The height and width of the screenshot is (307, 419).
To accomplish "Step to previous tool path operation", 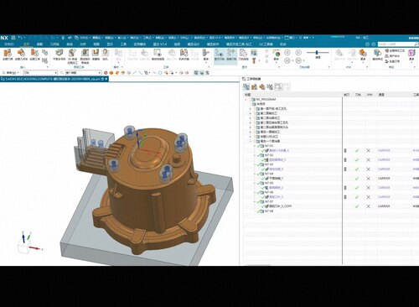I will [x=287, y=60].
